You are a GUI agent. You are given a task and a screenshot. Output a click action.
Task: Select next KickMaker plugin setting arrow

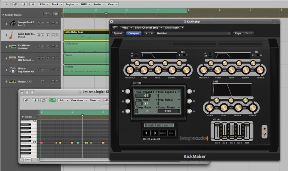tap(152, 33)
